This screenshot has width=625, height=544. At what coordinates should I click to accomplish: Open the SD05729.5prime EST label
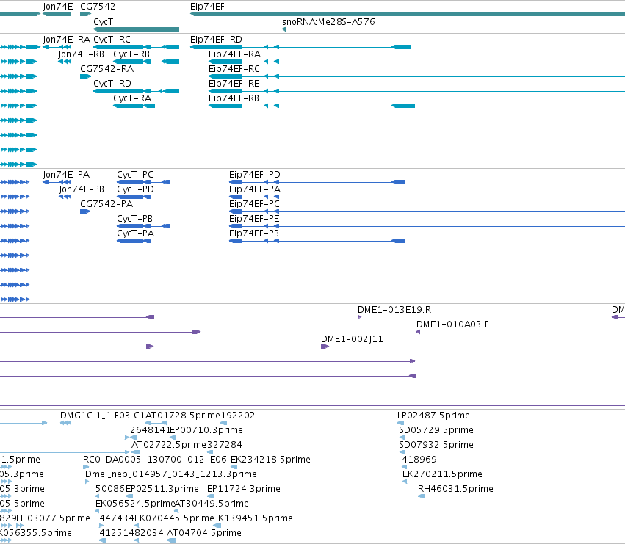click(x=436, y=430)
